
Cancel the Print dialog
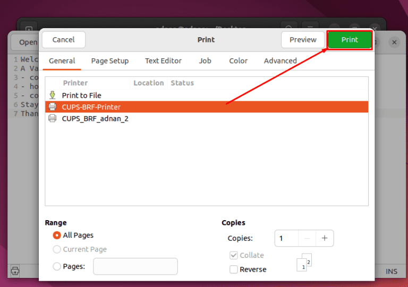pyautogui.click(x=64, y=40)
